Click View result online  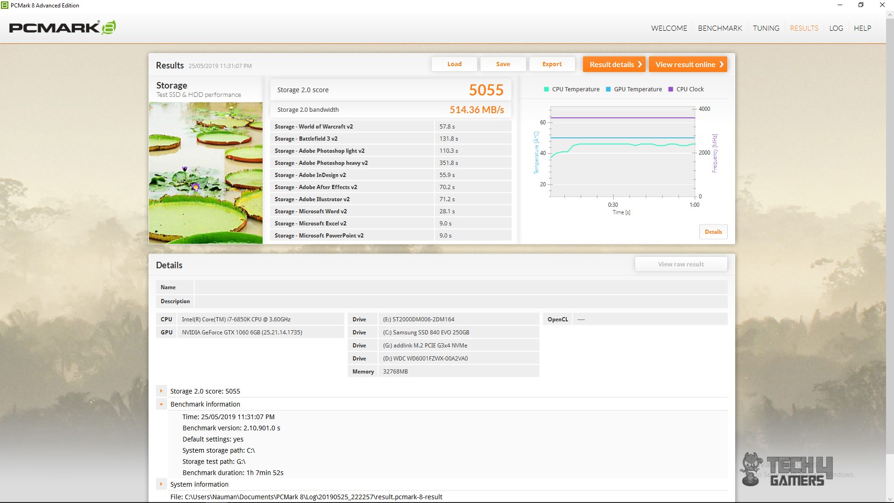[688, 64]
